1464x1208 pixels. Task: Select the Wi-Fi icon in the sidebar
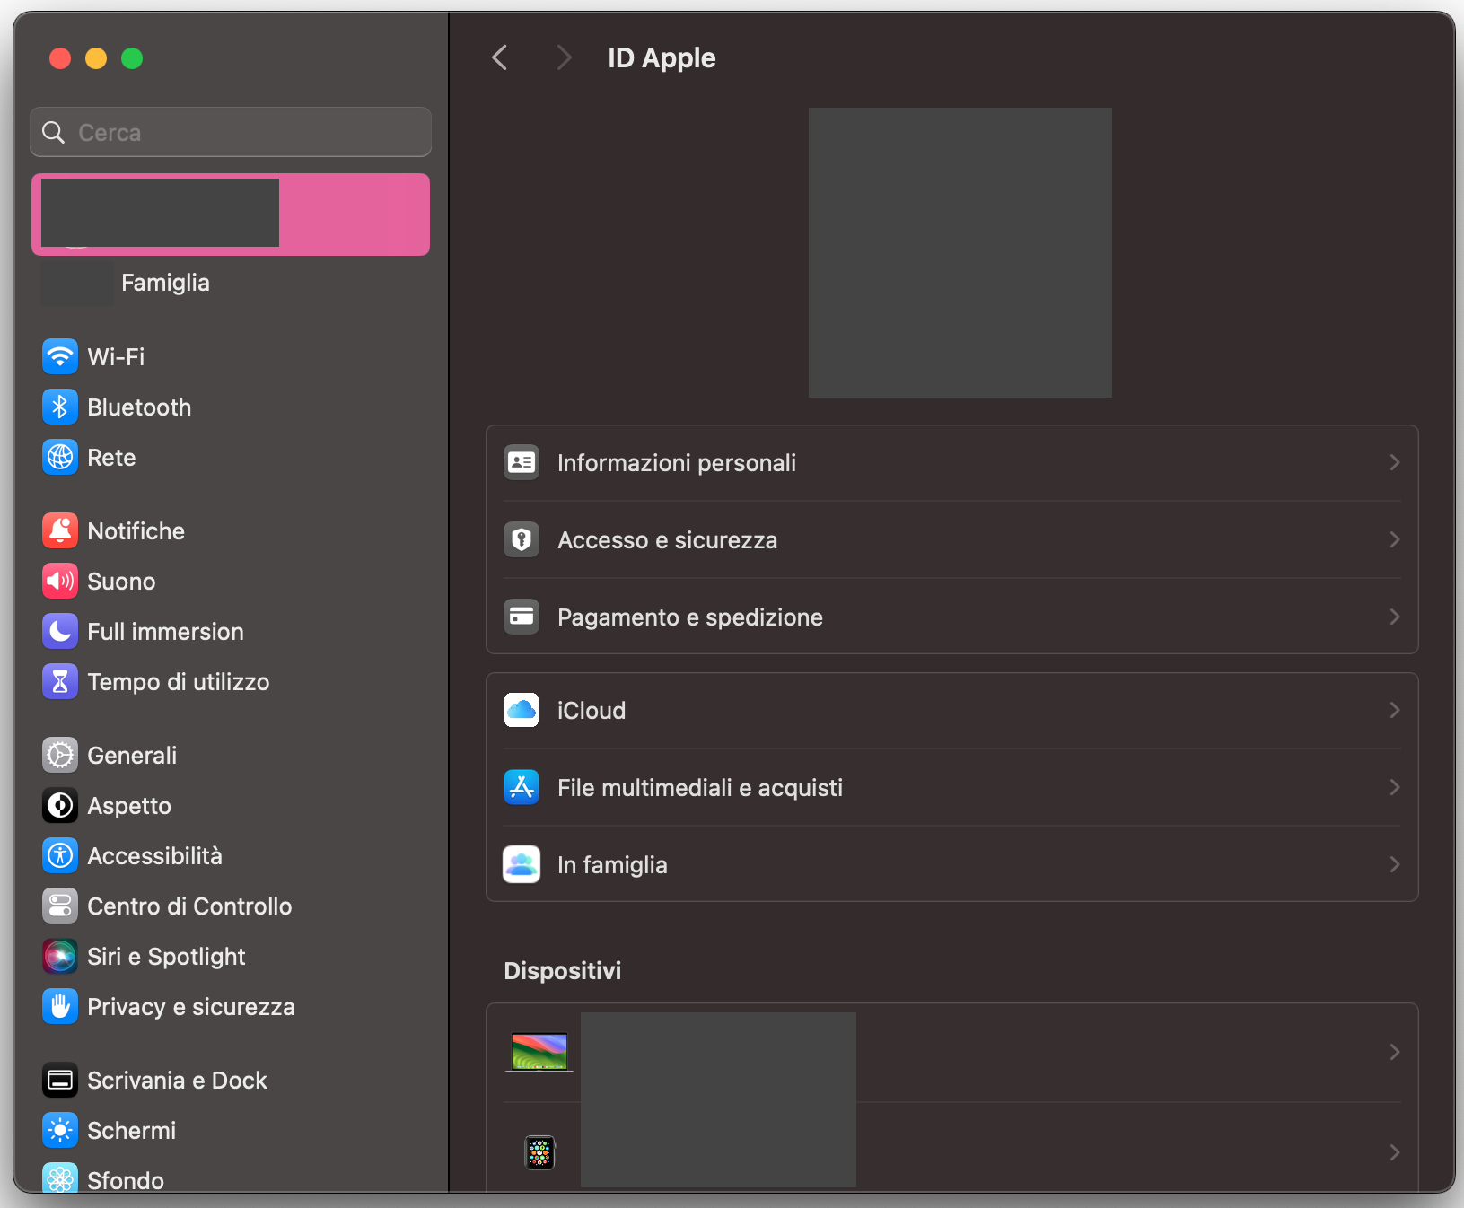click(59, 356)
